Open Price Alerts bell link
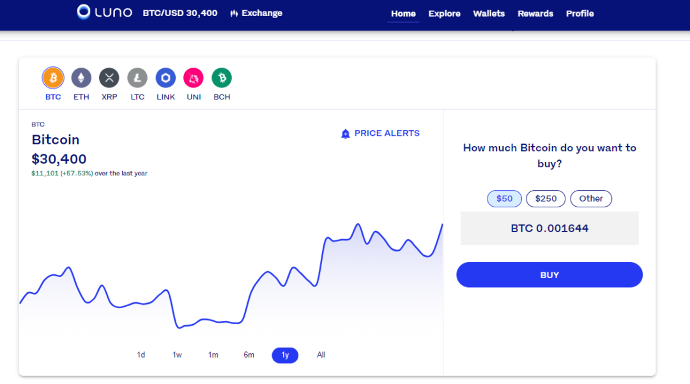The image size is (690, 384). [381, 133]
